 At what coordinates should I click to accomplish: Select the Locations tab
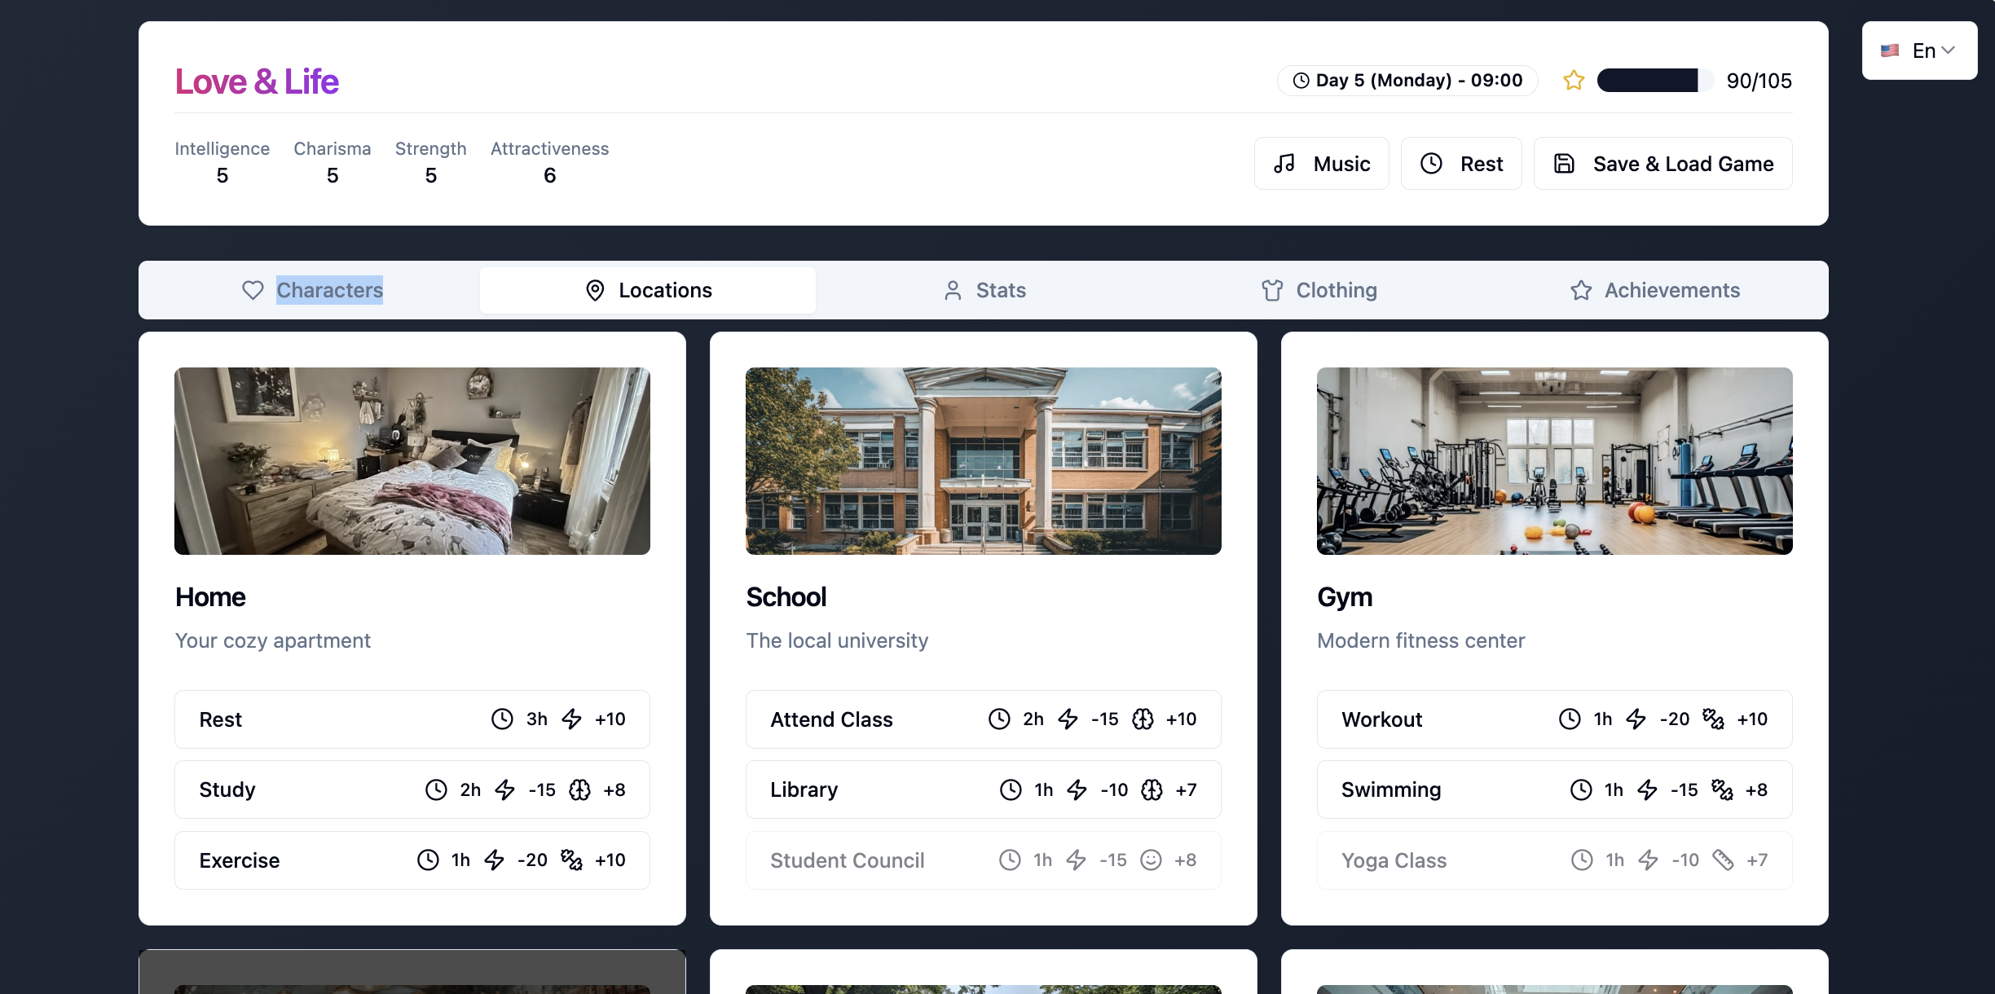(648, 290)
